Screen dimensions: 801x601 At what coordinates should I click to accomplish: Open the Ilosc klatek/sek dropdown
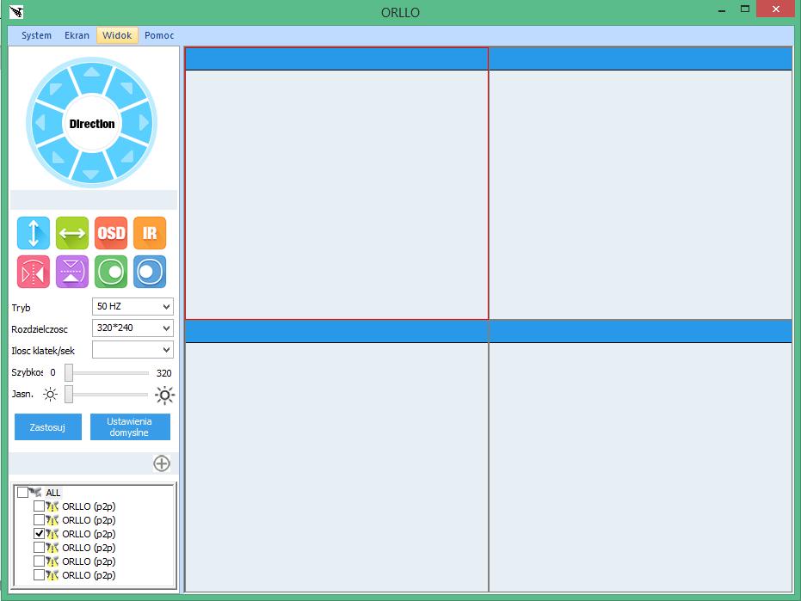132,350
